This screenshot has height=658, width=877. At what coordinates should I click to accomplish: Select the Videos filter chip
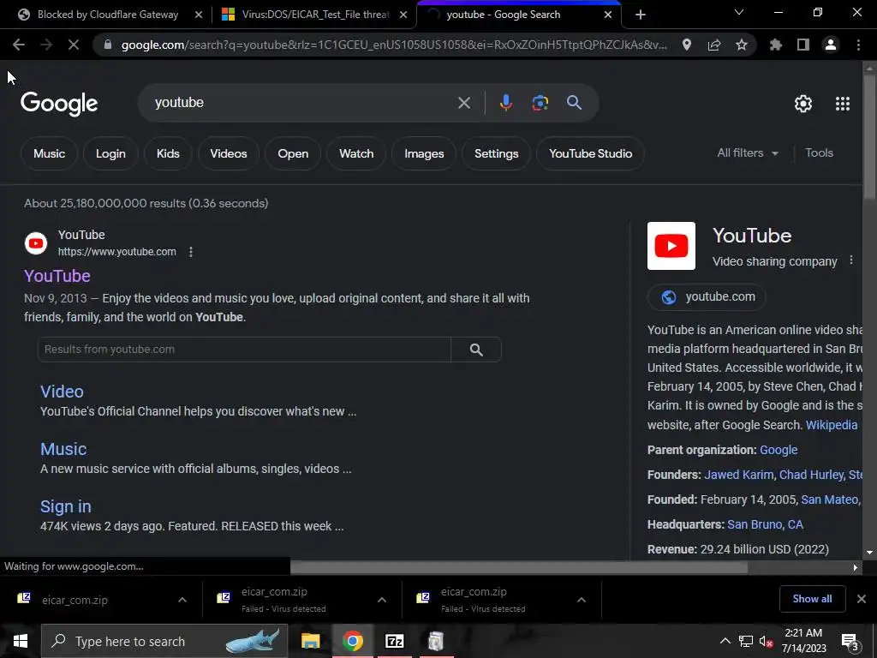pyautogui.click(x=229, y=153)
